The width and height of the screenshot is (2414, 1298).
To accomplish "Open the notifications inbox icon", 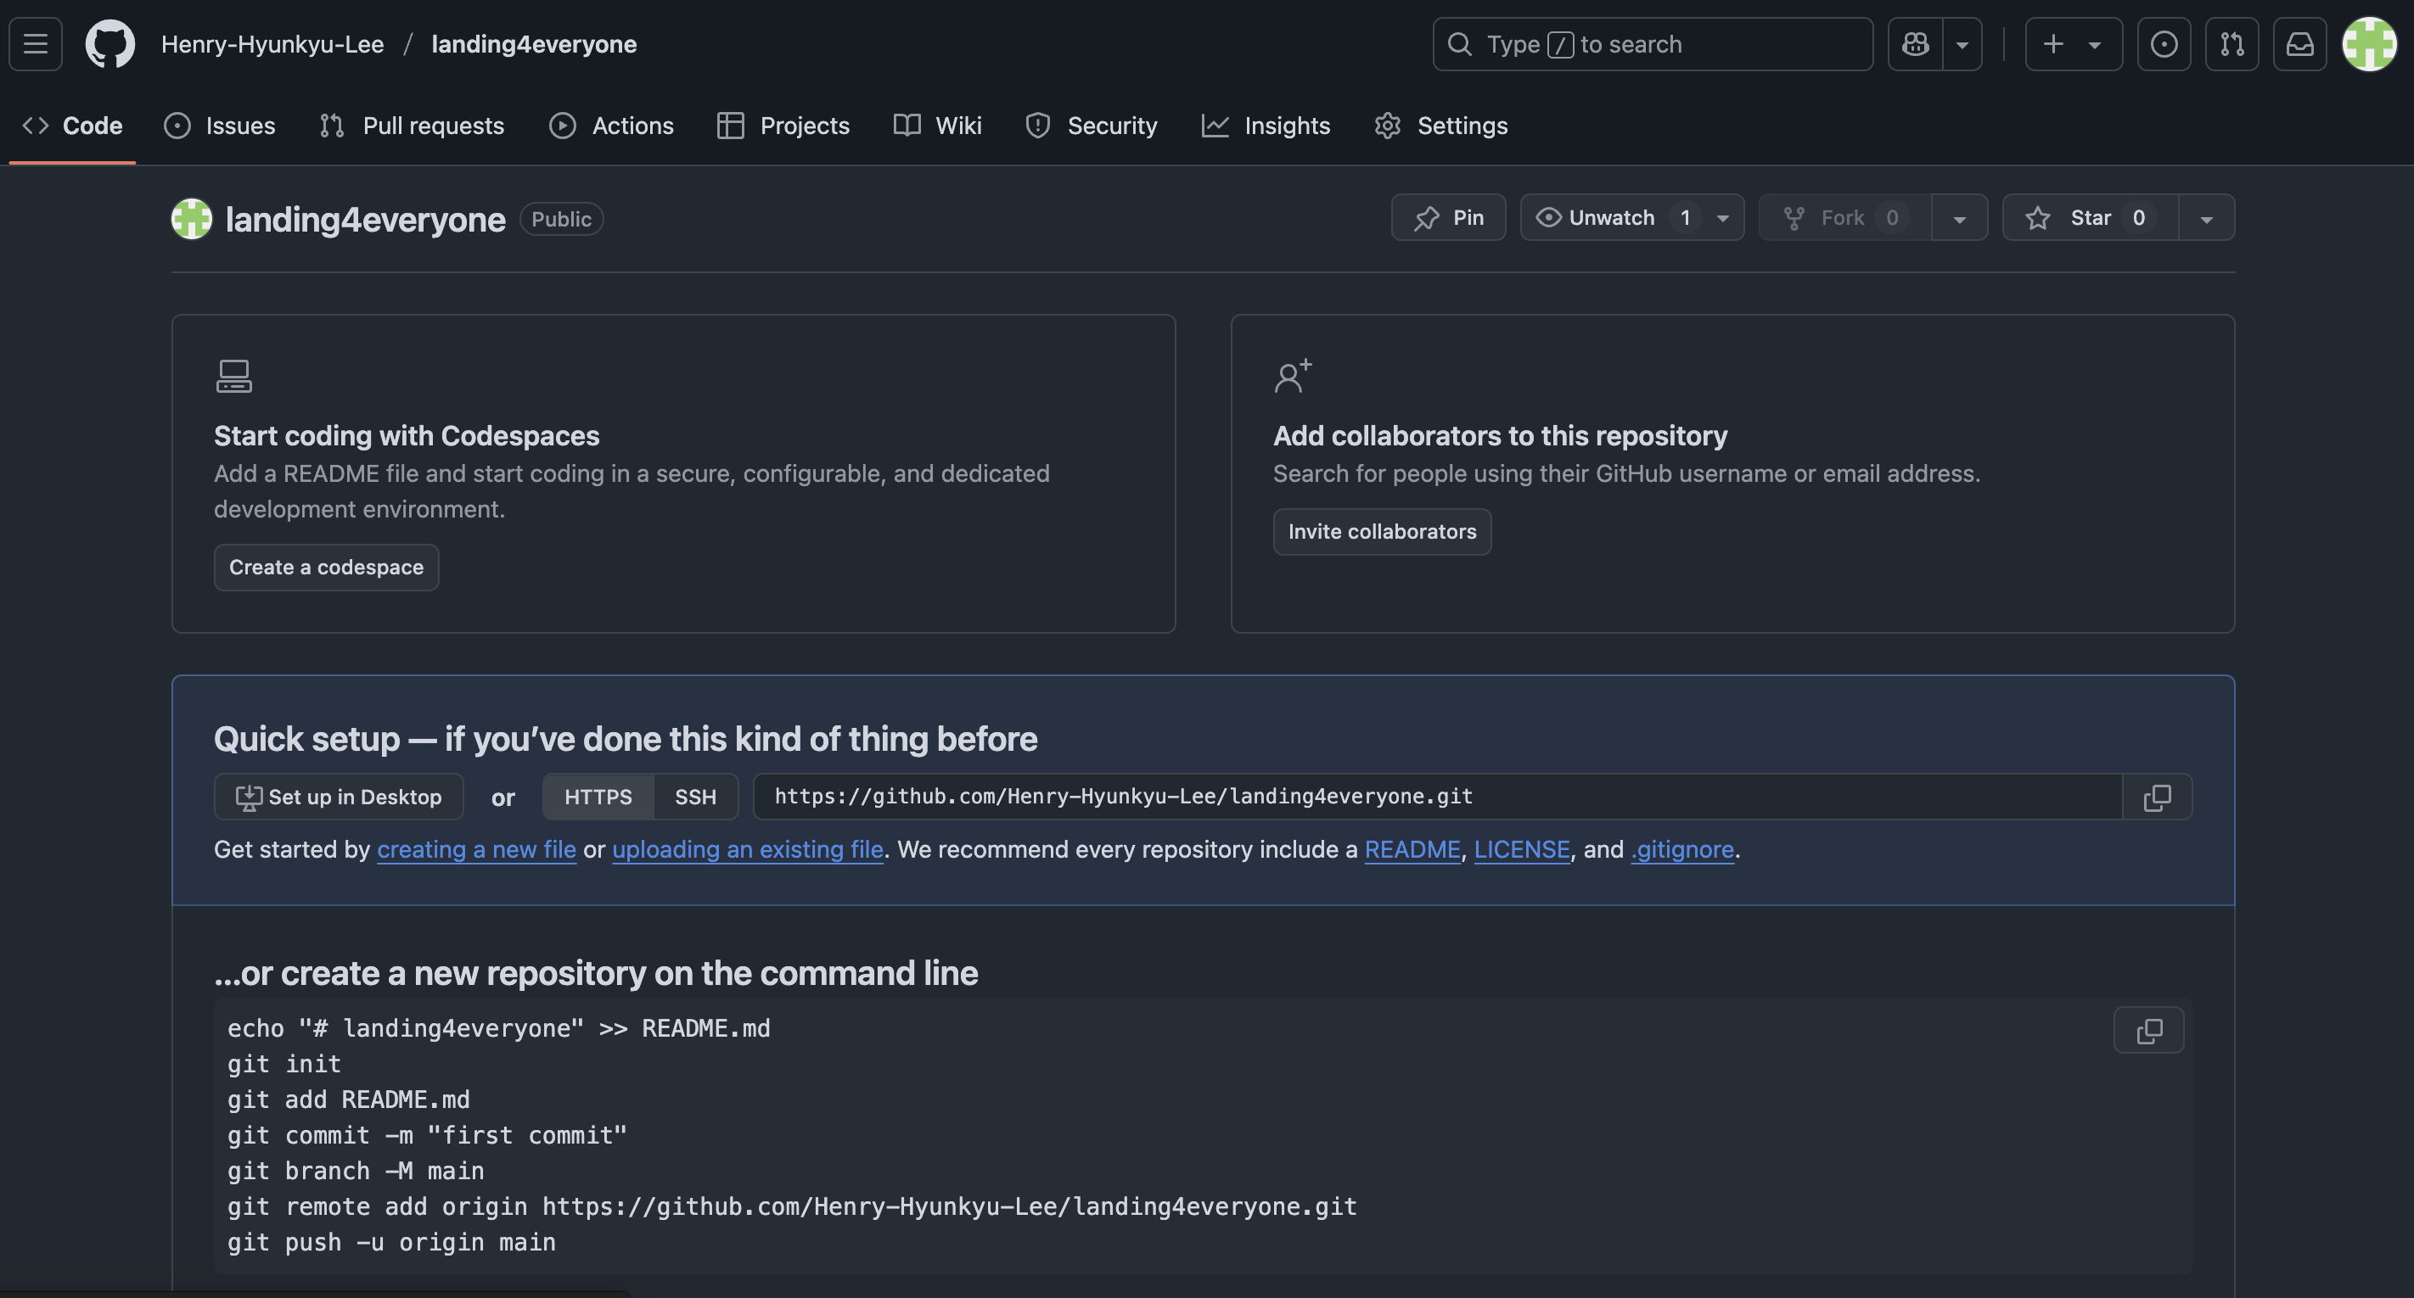I will point(2300,44).
